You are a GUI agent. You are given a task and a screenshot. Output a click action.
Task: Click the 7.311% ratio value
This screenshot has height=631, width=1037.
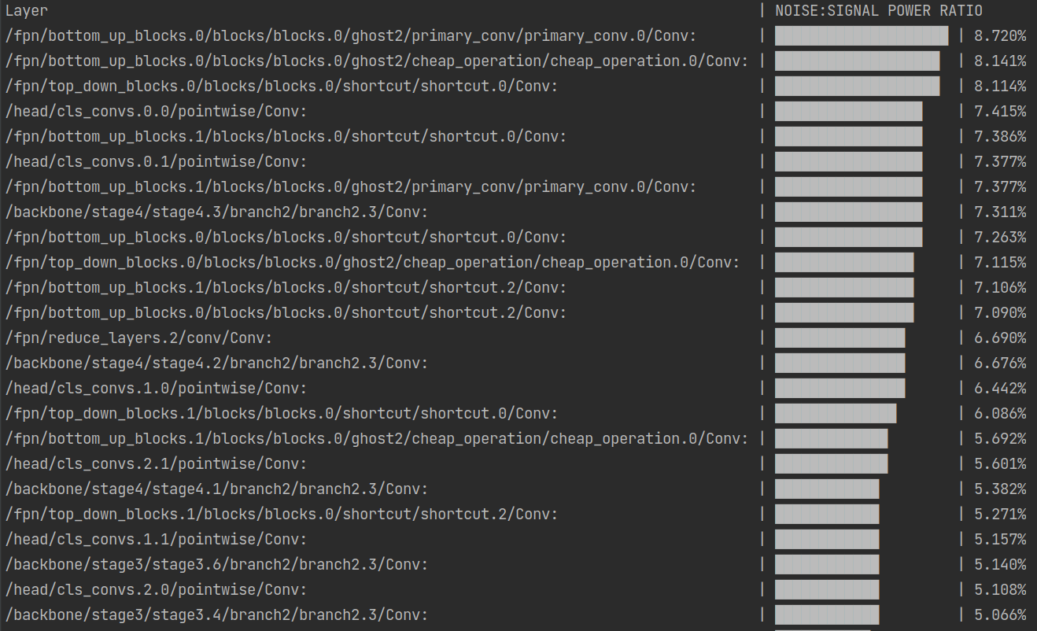1000,212
